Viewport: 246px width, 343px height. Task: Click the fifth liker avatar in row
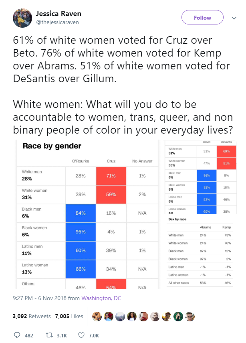[x=143, y=316]
